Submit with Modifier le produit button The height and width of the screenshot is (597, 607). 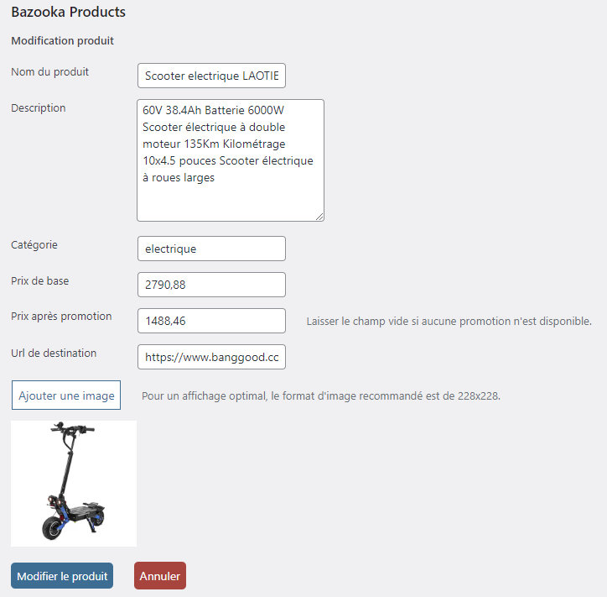62,576
